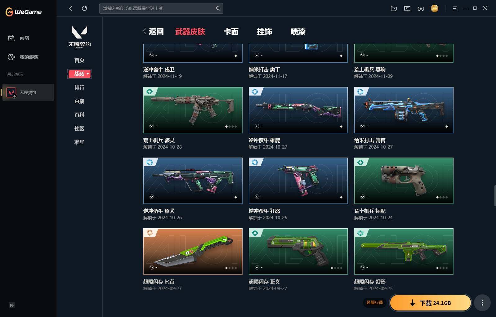This screenshot has width=496, height=317.
Task: Switch to the 卡面 tab
Action: click(231, 32)
